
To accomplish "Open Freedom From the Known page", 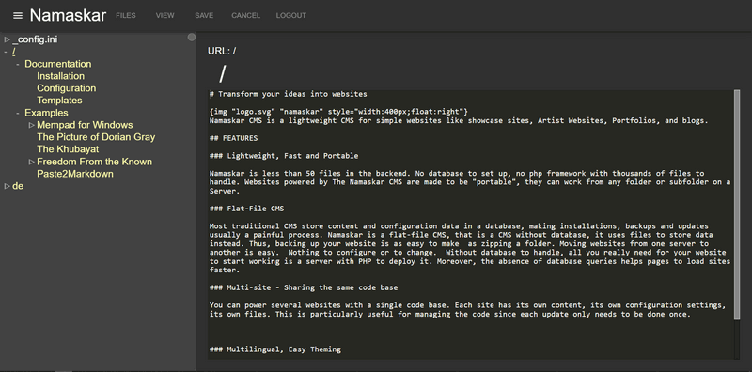I will (x=95, y=162).
